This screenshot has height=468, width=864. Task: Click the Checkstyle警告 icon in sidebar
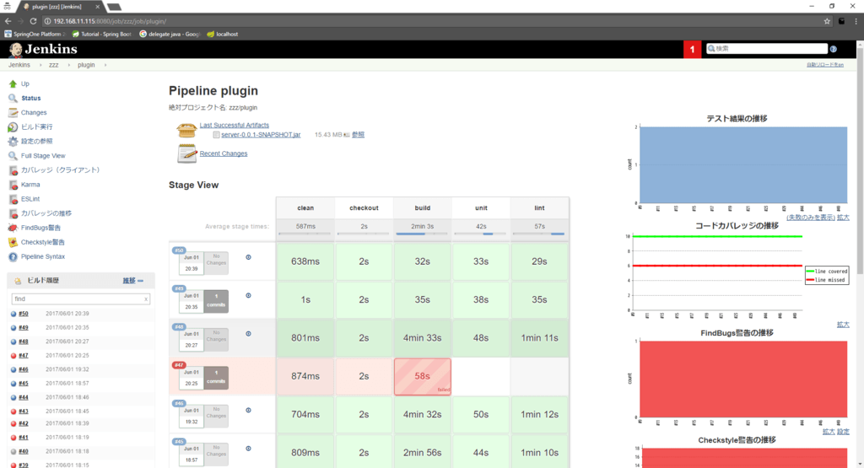click(x=13, y=242)
